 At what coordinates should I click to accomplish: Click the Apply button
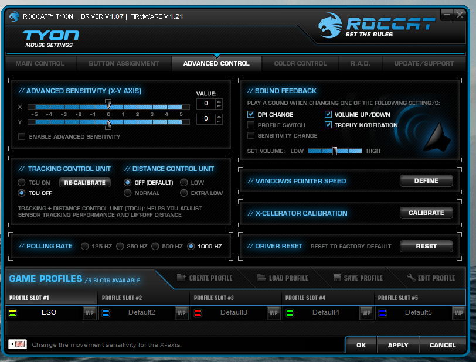pos(398,345)
